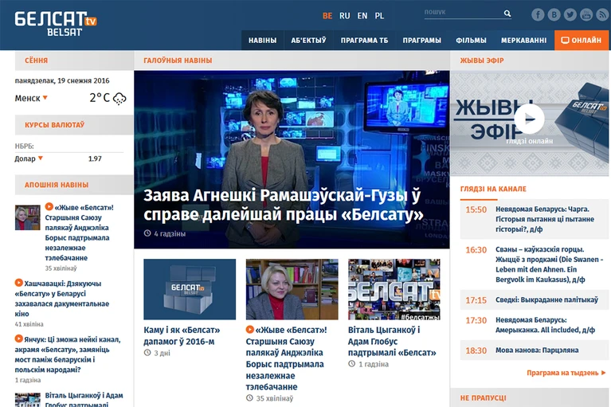Click the 1.97 exchange rate value
The width and height of the screenshot is (611, 407).
click(95, 158)
